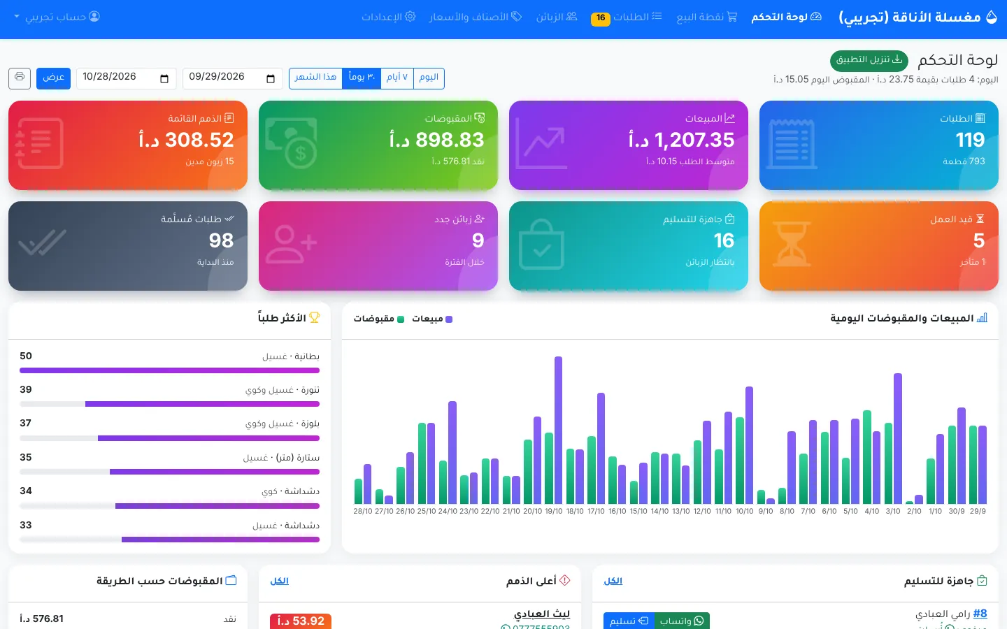Click the ledger icon in الذمم القائمة card
This screenshot has width=1007, height=629.
39,144
